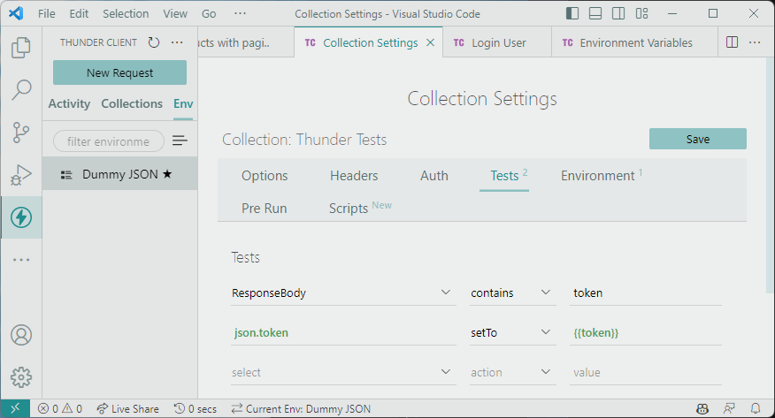This screenshot has height=418, width=775.
Task: Switch to the Activity sidebar tab
Action: click(69, 103)
